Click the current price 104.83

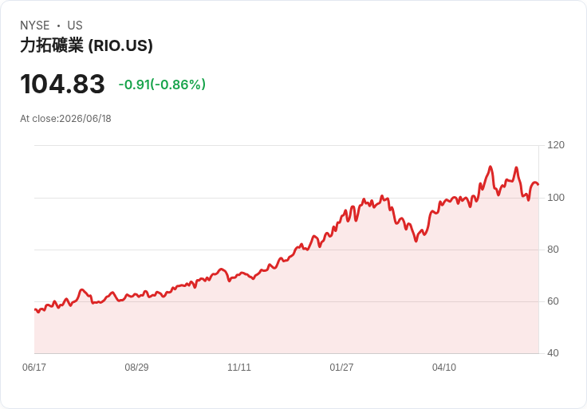(62, 84)
